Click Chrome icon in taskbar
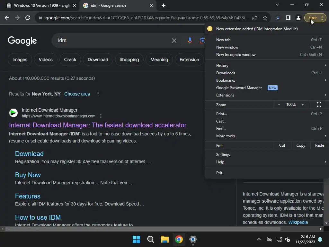Screen dimensions: 329x247 pos(179,239)
